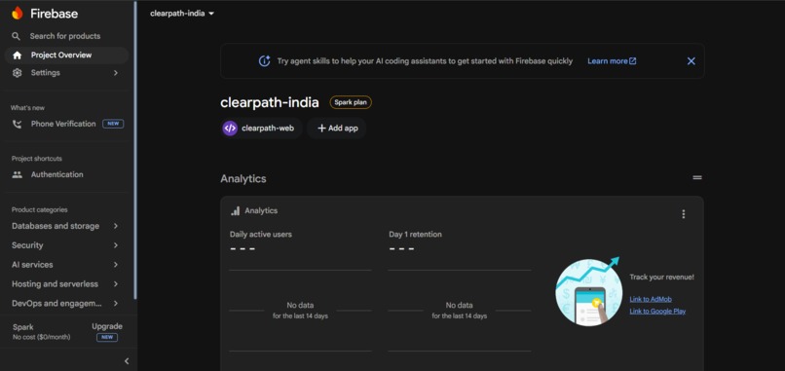Click No data under Daily active users

pos(300,306)
